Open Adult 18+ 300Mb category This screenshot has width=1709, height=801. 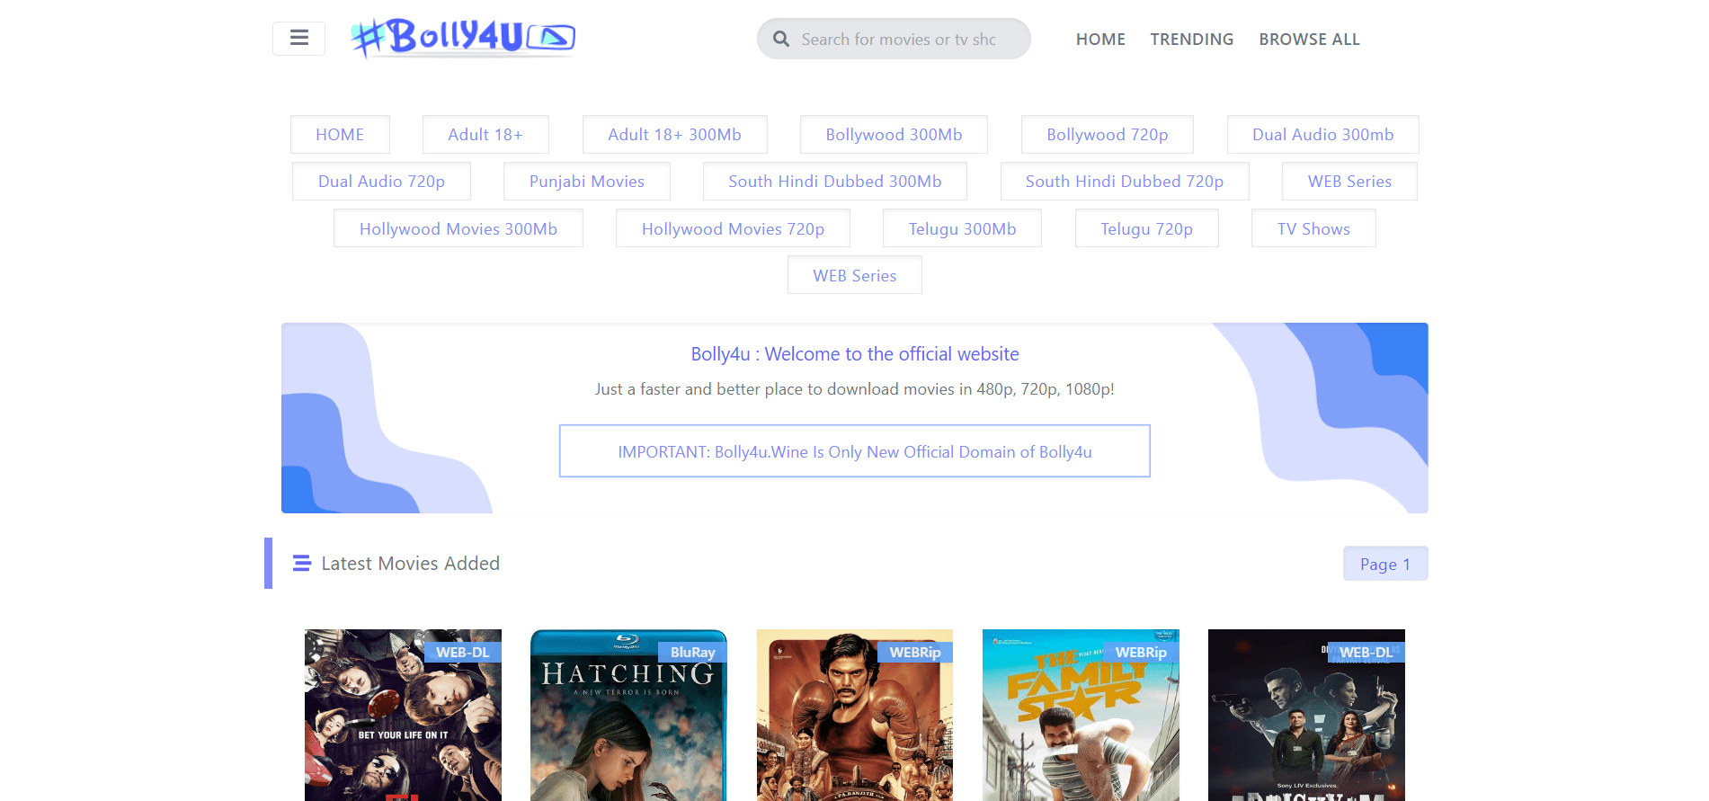point(674,134)
